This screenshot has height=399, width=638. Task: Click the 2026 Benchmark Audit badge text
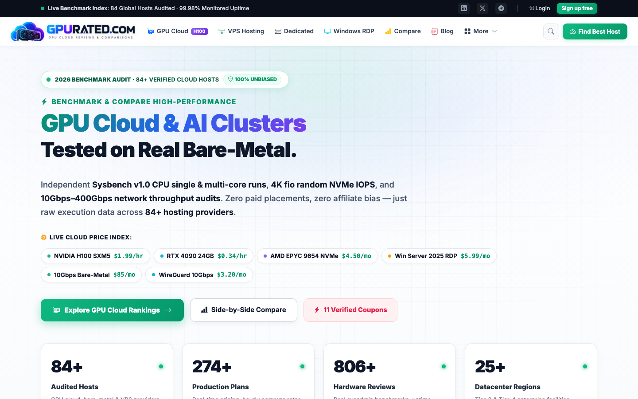(137, 79)
